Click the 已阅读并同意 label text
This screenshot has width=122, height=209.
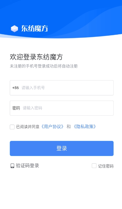point(28,127)
